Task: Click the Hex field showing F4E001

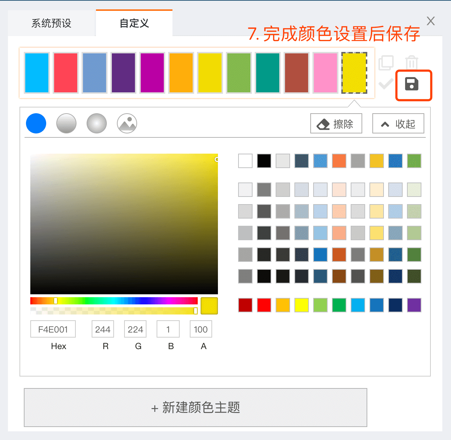Action: [53, 329]
